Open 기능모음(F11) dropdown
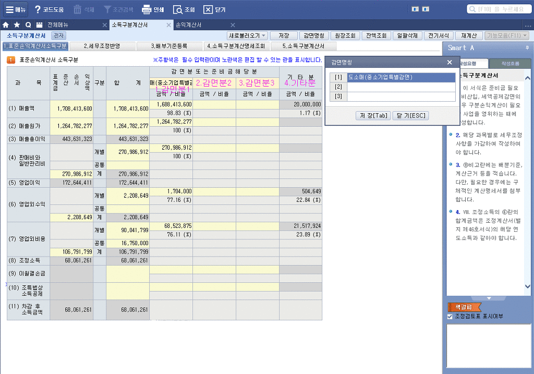The height and width of the screenshot is (374, 534). pyautogui.click(x=507, y=35)
